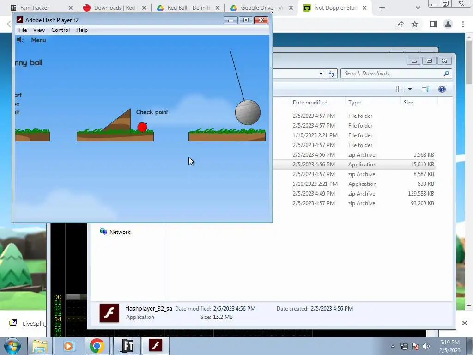Click the Explorer refresh button
This screenshot has width=473, height=355.
[332, 73]
